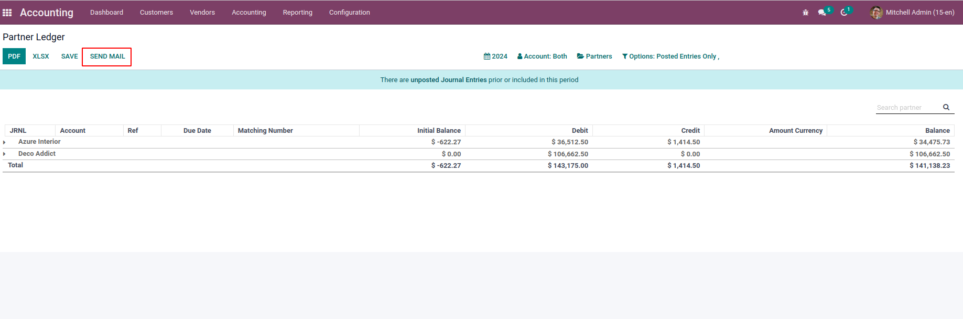Click Deco Addict debit $ 106,662.50
963x319 pixels.
[568, 154]
